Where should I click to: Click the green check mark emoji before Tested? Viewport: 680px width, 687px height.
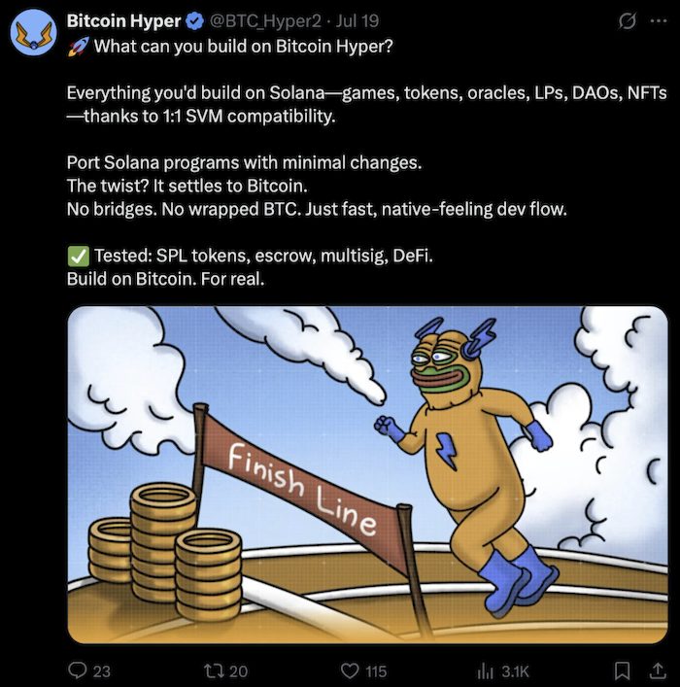coord(79,256)
